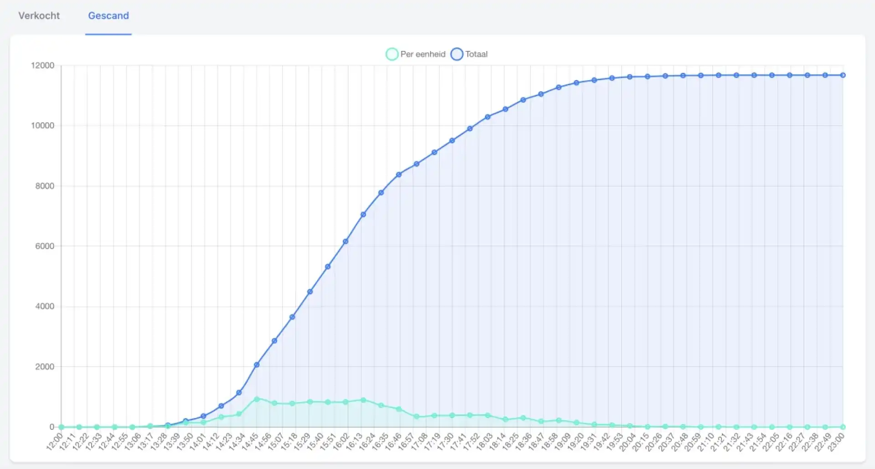Toggle the blue Totaal legend circle
This screenshot has width=875, height=469.
click(457, 54)
